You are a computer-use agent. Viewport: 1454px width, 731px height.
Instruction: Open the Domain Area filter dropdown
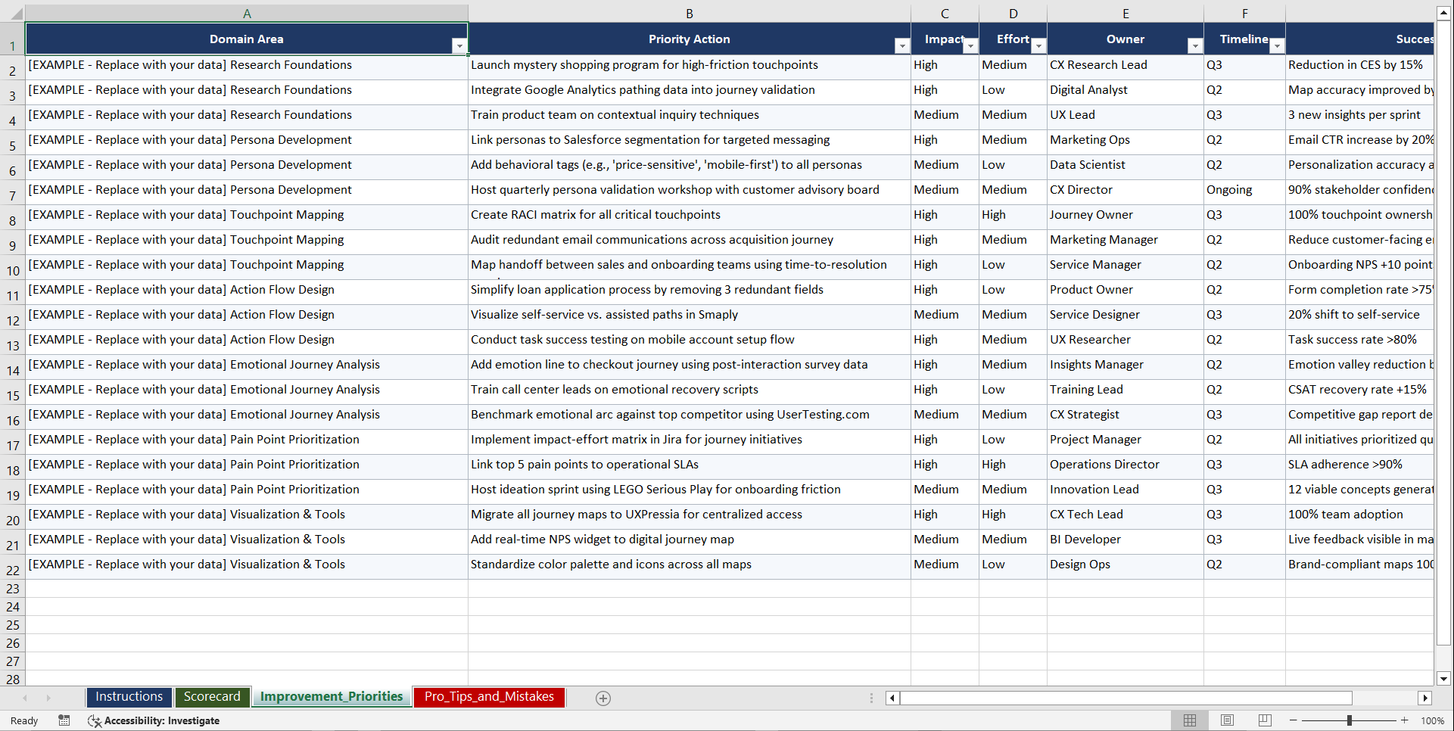click(x=459, y=45)
